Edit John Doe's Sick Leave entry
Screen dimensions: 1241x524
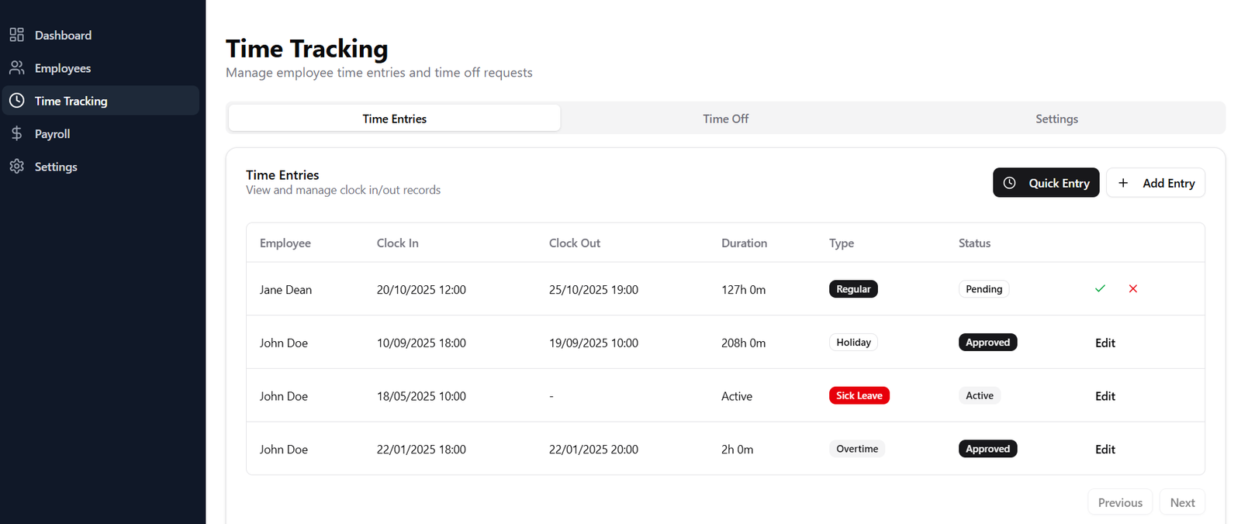(1104, 396)
